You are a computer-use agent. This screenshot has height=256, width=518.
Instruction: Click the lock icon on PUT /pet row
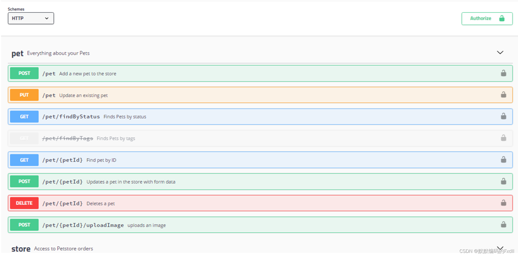point(503,95)
